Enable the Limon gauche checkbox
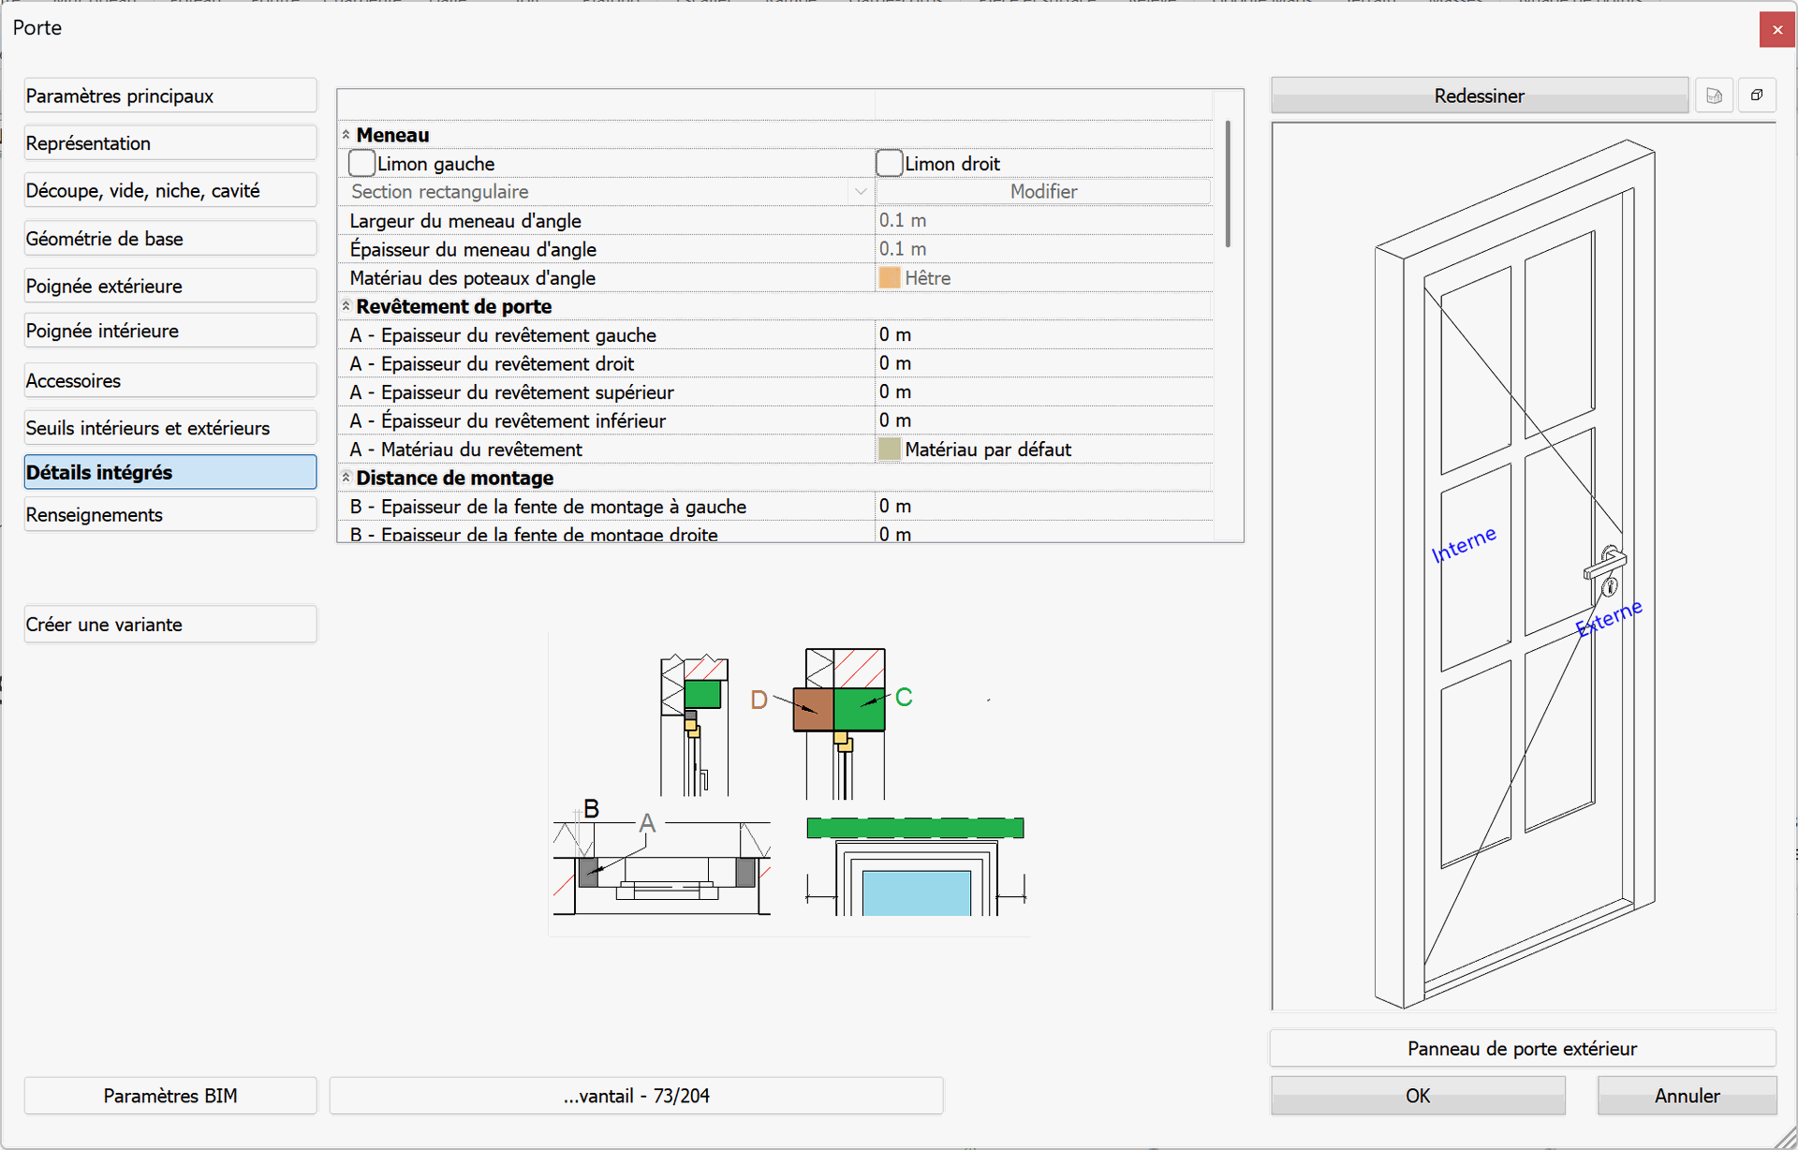The height and width of the screenshot is (1150, 1798). [x=362, y=164]
